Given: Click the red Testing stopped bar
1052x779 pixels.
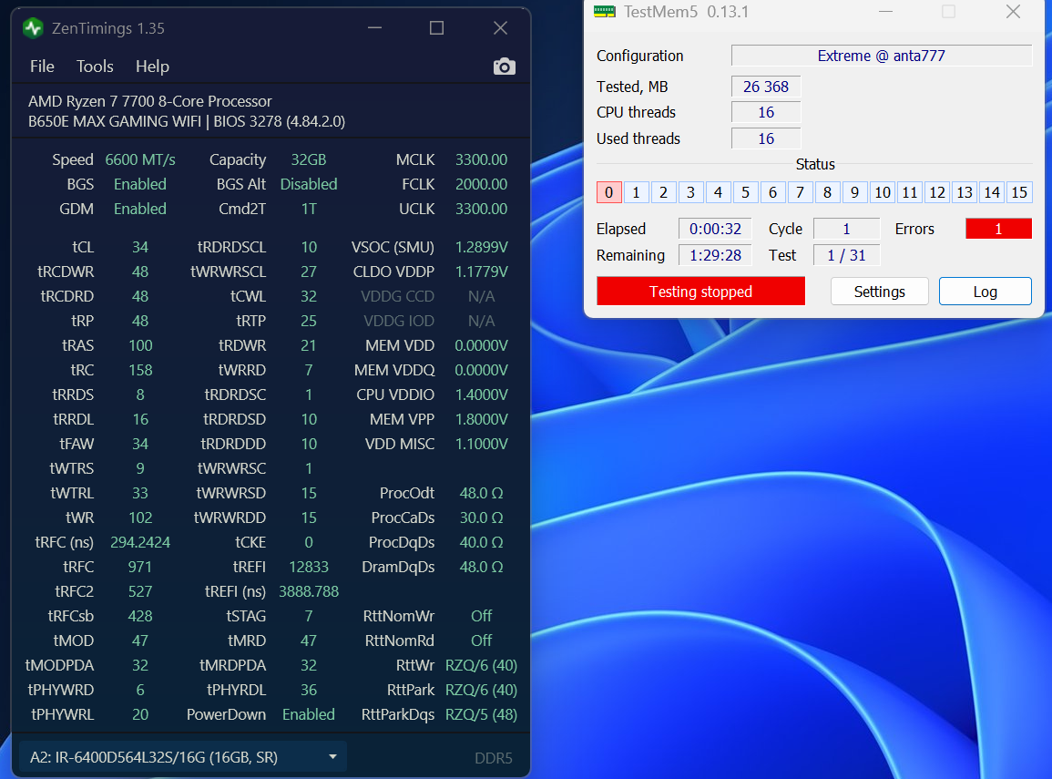Looking at the screenshot, I should tap(700, 292).
